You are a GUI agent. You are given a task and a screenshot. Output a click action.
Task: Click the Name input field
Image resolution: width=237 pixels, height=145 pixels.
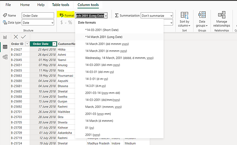[x=38, y=16]
